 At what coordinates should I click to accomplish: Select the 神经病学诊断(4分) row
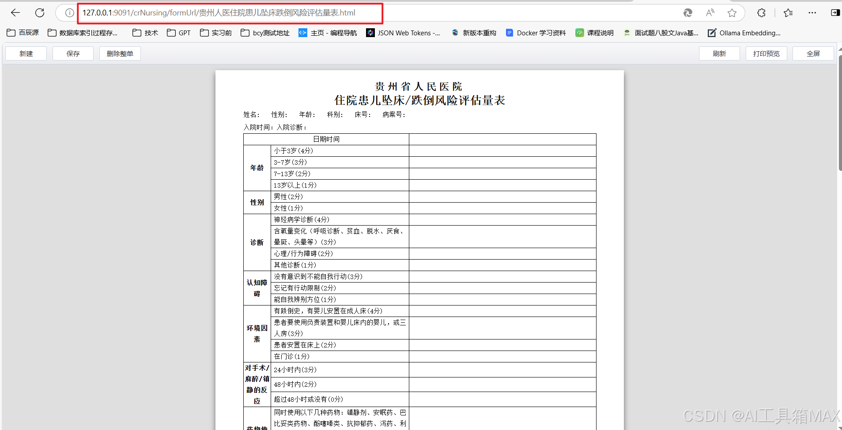coord(433,219)
